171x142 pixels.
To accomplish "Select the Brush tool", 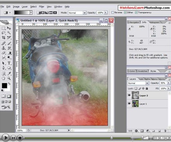I will (9, 43).
